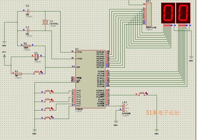Select the RP1 resistor pack
The image size is (197, 140).
(x=149, y=14)
